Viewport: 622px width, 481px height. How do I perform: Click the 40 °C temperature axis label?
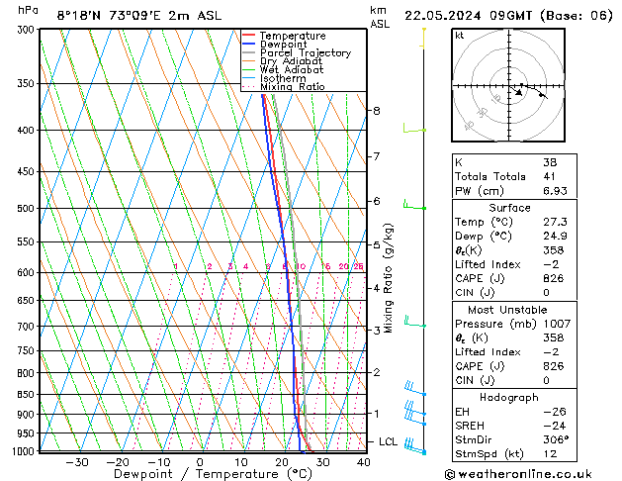point(363,462)
